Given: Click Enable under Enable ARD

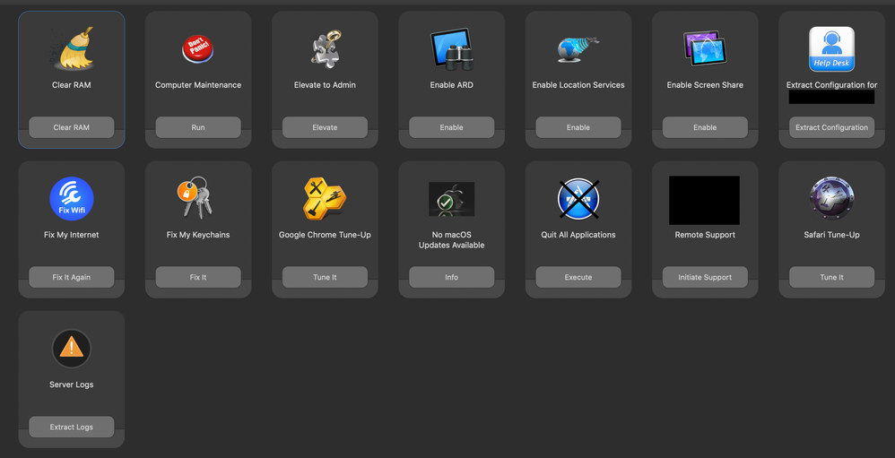Looking at the screenshot, I should 451,127.
